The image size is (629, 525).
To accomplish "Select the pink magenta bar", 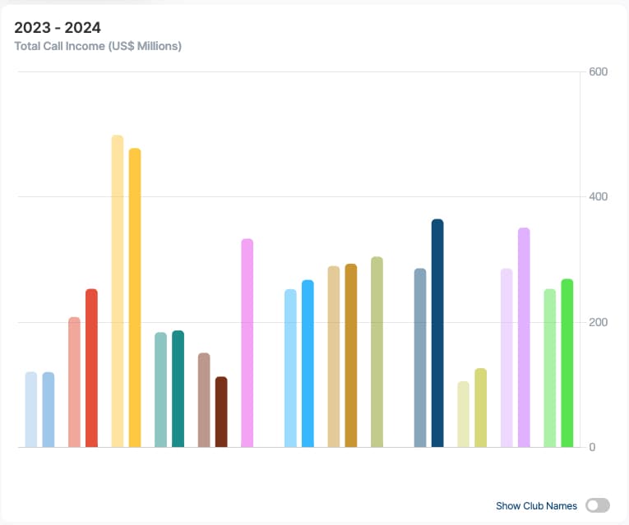I will click(x=247, y=343).
